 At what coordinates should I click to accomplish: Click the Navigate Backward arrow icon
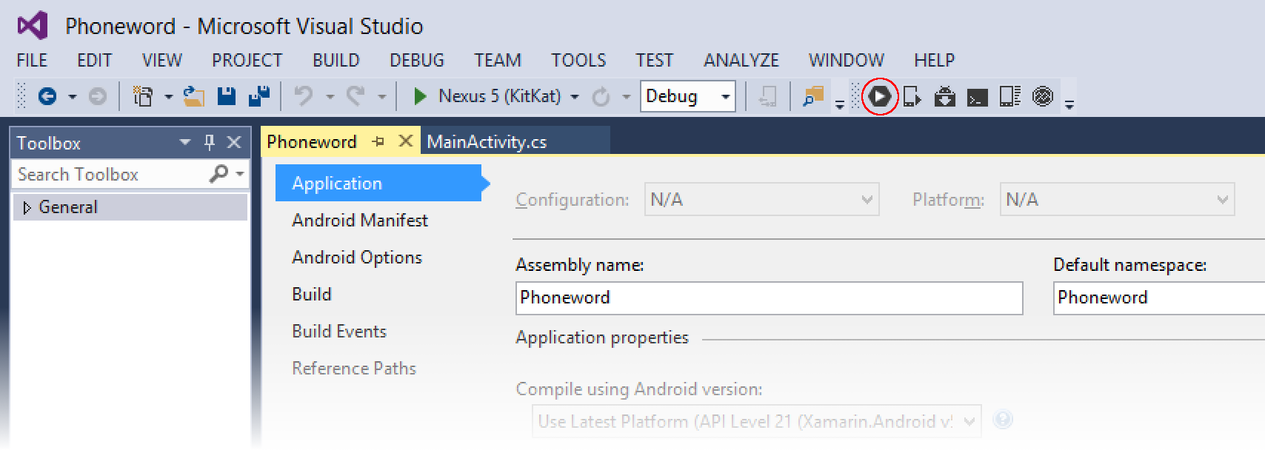click(47, 96)
